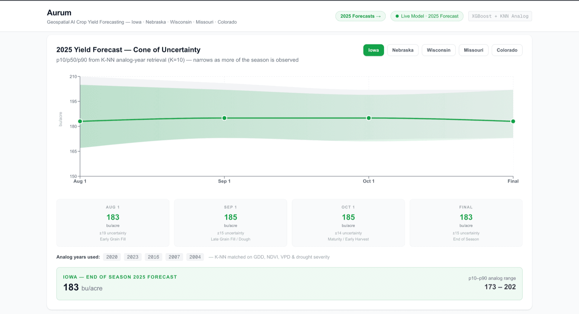This screenshot has width=579, height=314.
Task: Show the Colorado forecast tab
Action: (x=507, y=50)
